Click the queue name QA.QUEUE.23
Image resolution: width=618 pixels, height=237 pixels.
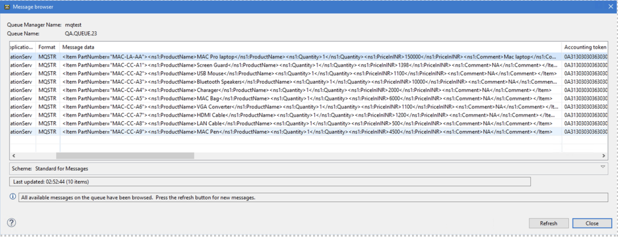click(81, 34)
